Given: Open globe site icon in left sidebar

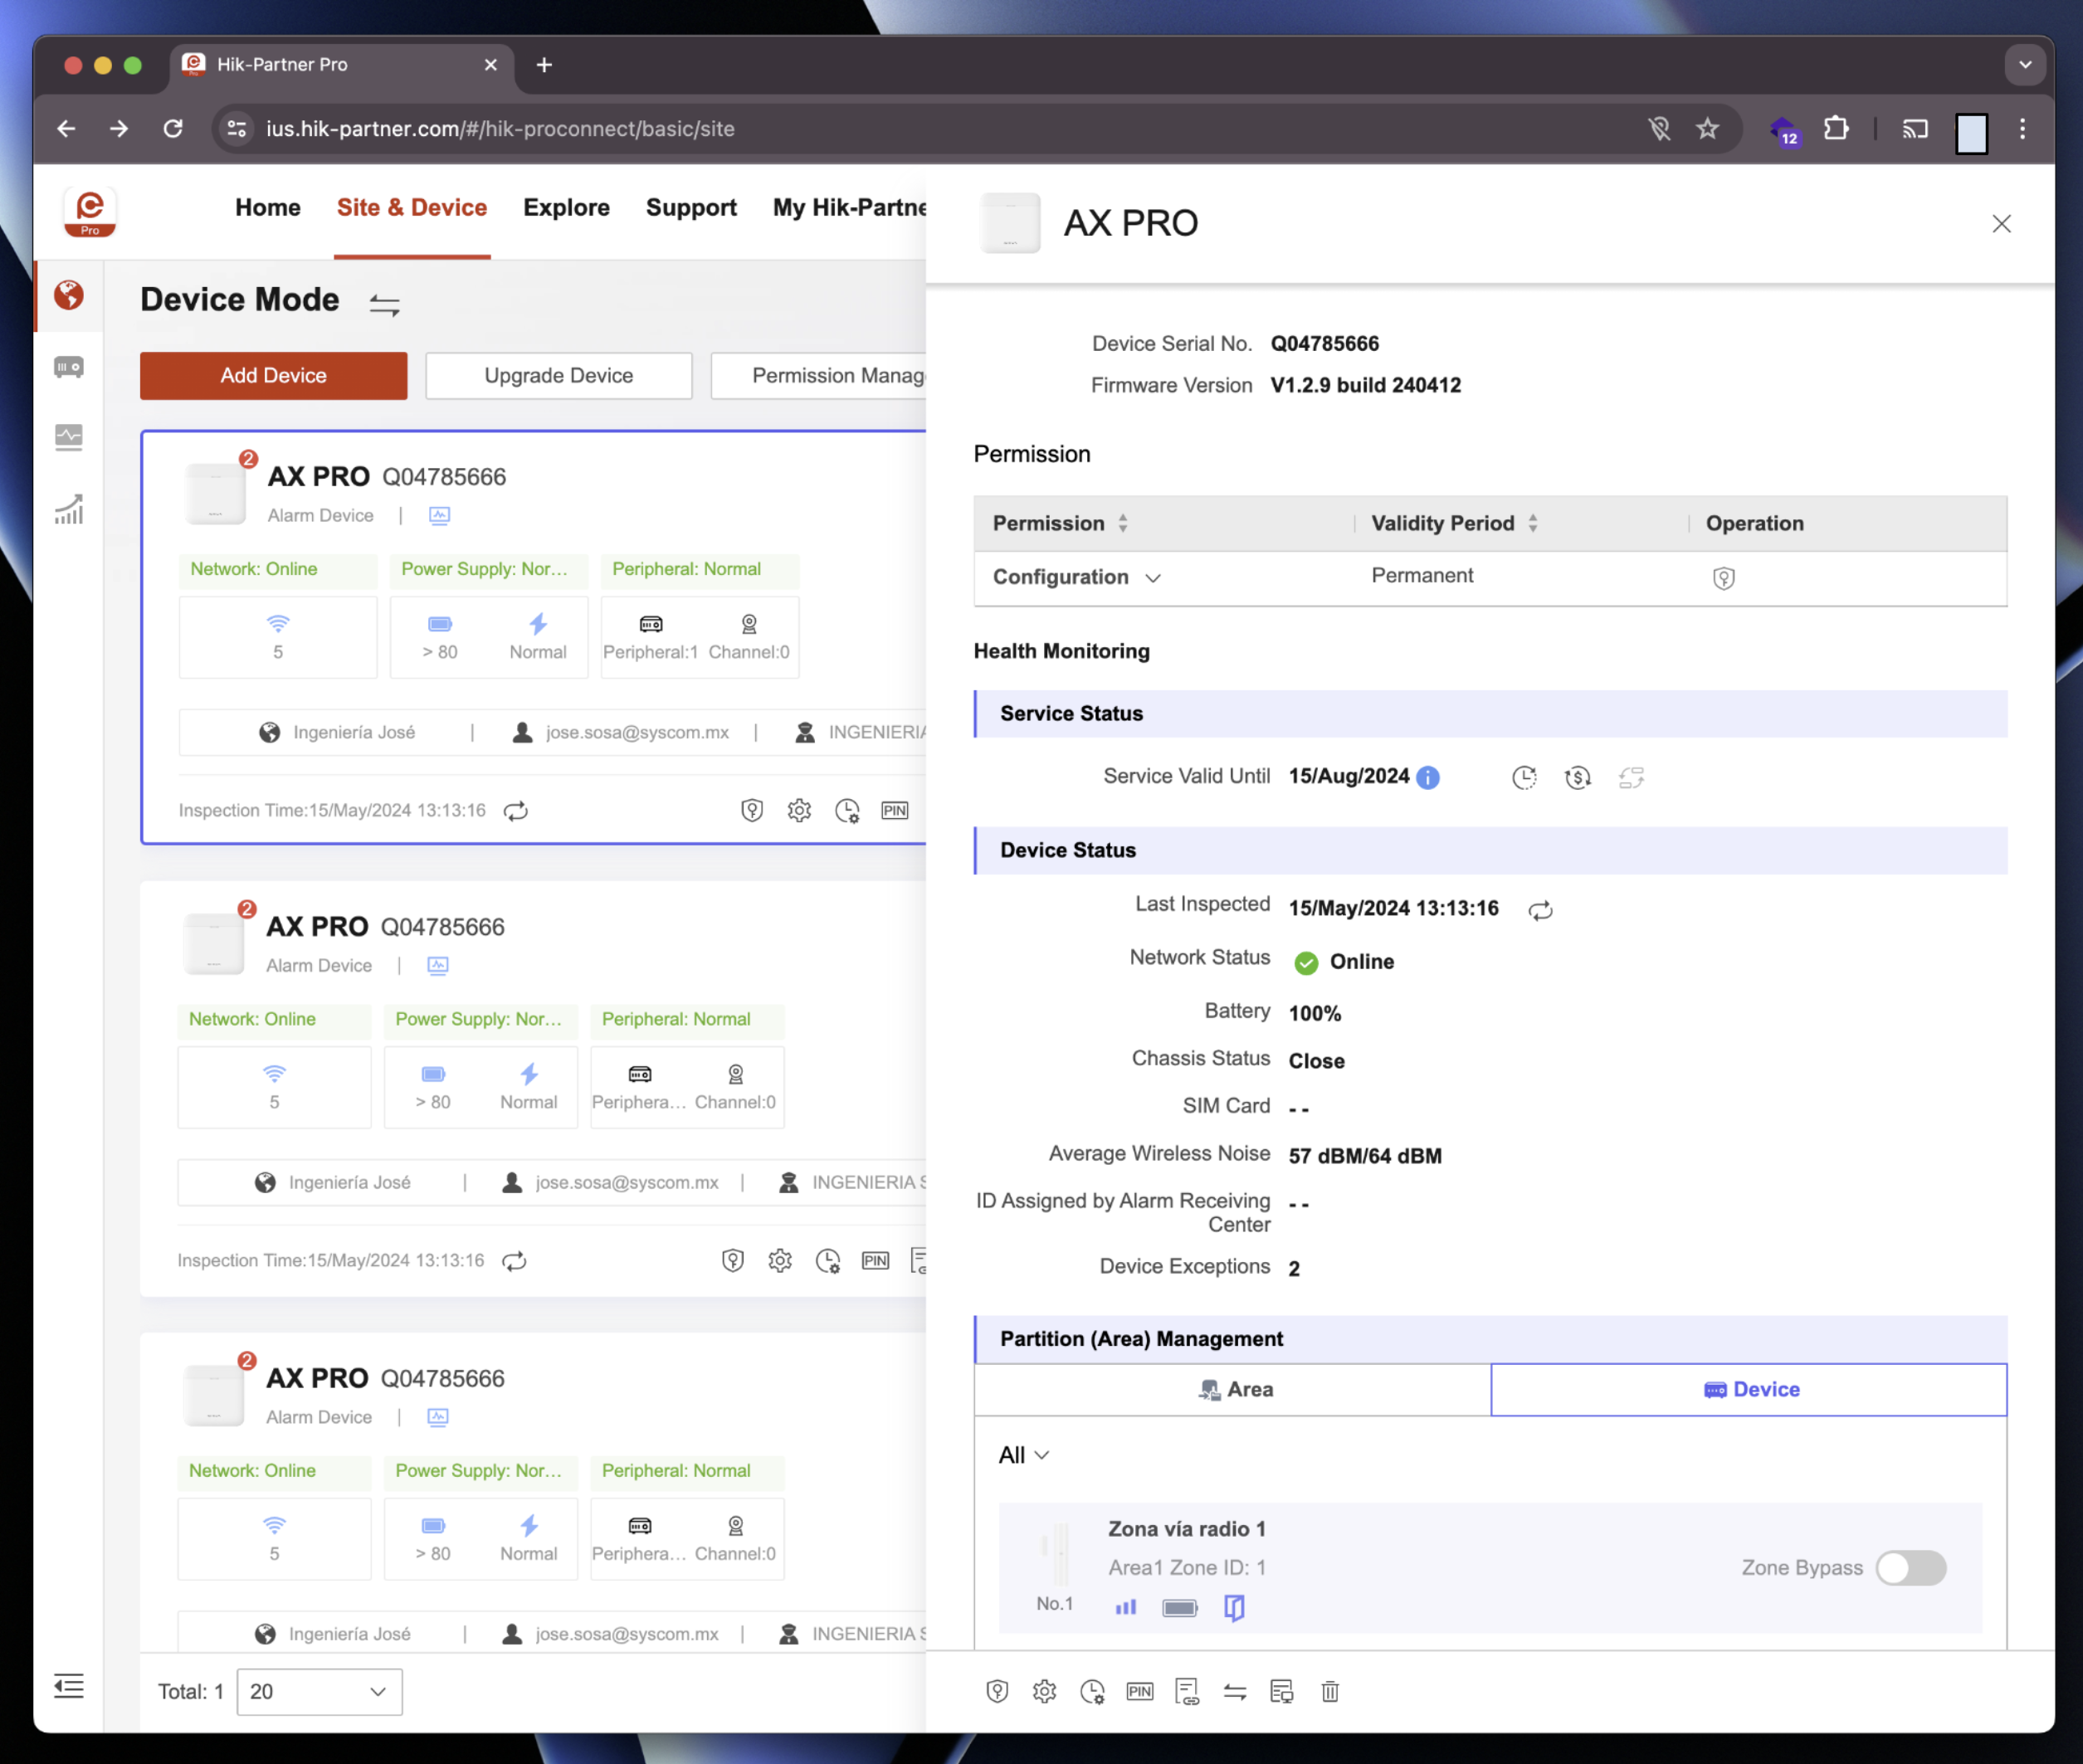Looking at the screenshot, I should (69, 295).
